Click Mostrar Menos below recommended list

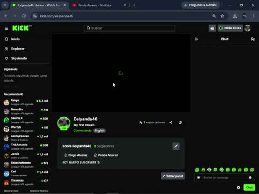coord(39,191)
